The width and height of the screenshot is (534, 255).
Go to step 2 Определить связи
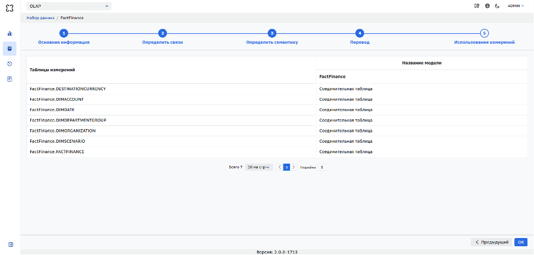162,37
